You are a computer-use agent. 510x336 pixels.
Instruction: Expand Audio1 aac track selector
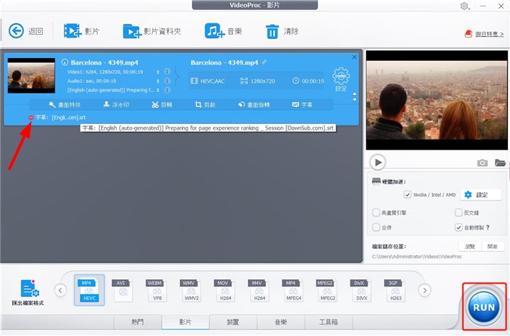(x=158, y=81)
